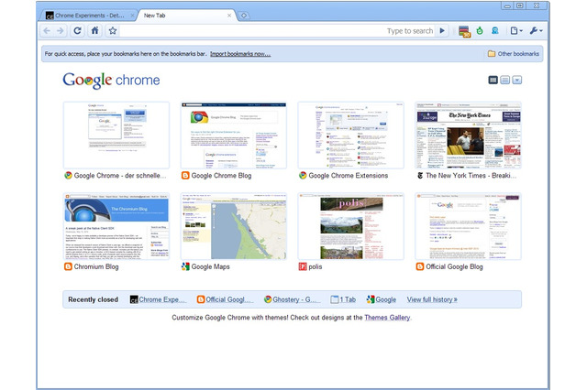The height and width of the screenshot is (390, 587).
Task: Switch to list view of most visited
Action: (x=505, y=80)
